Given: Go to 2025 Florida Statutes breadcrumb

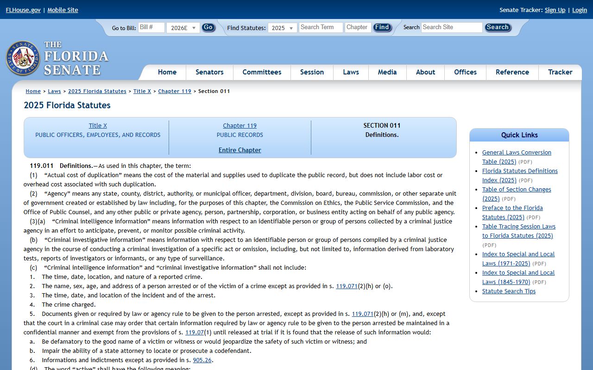Looking at the screenshot, I should (x=97, y=91).
